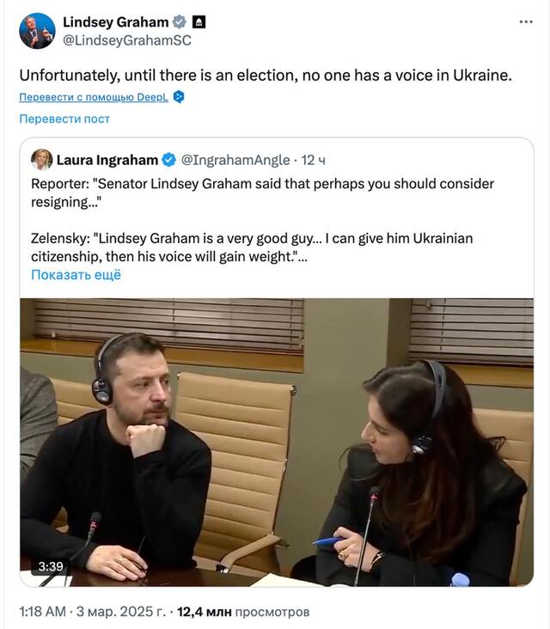Open the Laura Ingraham name in quoted post
Image resolution: width=550 pixels, height=629 pixels.
tap(107, 160)
